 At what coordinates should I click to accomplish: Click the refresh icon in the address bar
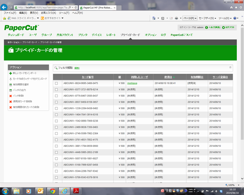click(x=76, y=8)
